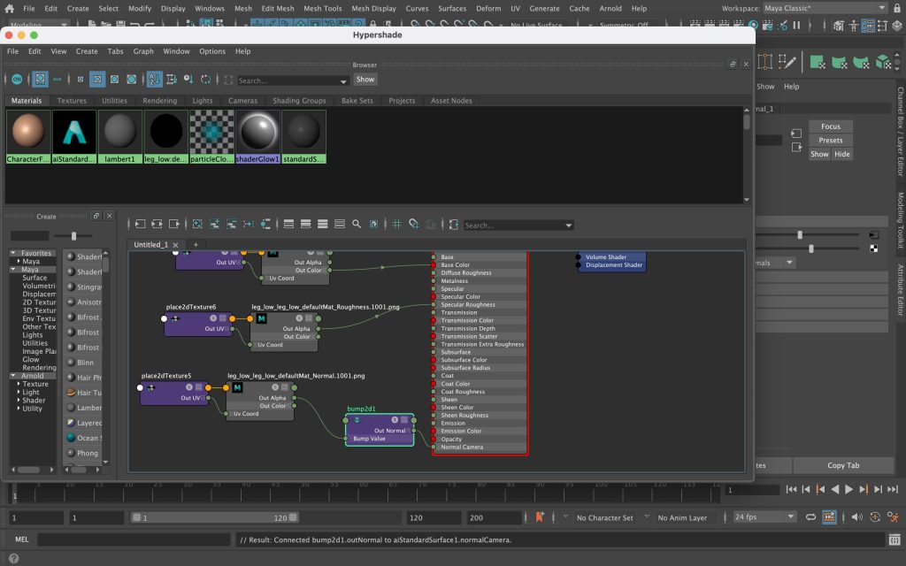Screen dimensions: 906x566
Task: Collapse the Maya tree category
Action: (x=13, y=269)
